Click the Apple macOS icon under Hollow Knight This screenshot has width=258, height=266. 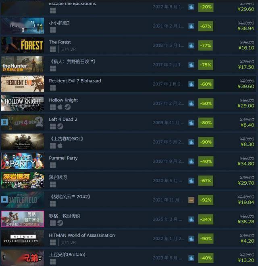pyautogui.click(x=60, y=107)
